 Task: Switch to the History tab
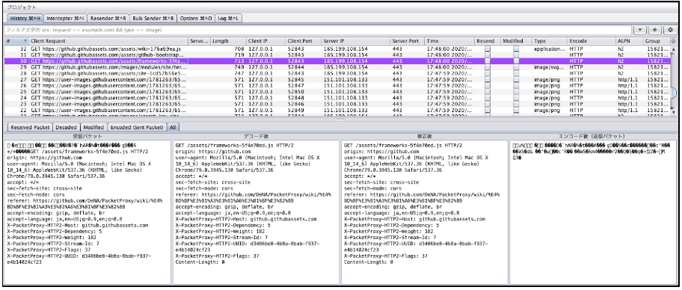pyautogui.click(x=25, y=18)
